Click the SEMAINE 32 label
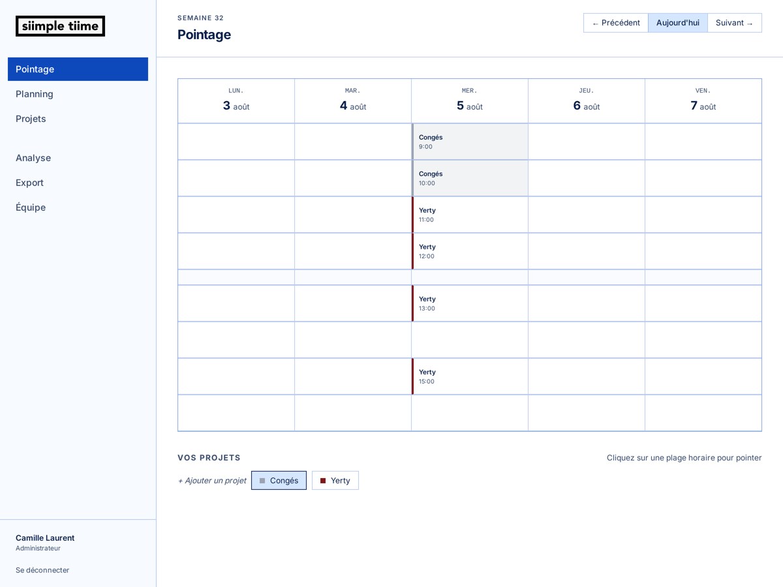Screen dimensions: 783x587 click(200, 18)
